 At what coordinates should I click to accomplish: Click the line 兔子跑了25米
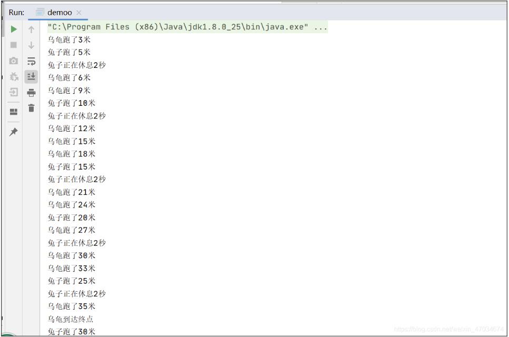[72, 281]
